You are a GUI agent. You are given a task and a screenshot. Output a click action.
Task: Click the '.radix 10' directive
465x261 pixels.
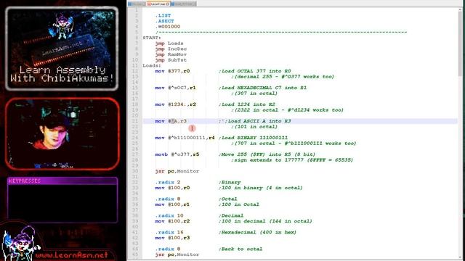[x=169, y=216]
